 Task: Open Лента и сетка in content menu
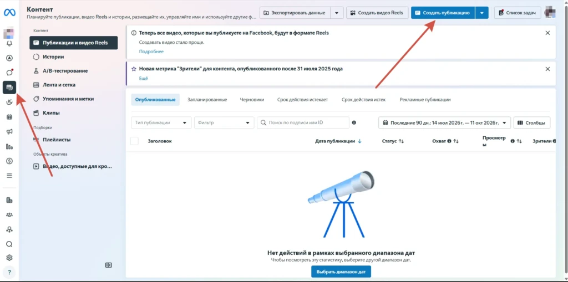74,85
